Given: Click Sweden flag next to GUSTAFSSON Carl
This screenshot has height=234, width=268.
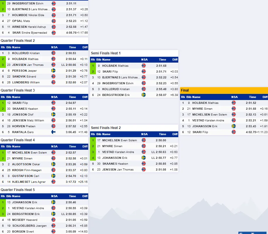Looking at the screenshot, I should click(x=53, y=176).
